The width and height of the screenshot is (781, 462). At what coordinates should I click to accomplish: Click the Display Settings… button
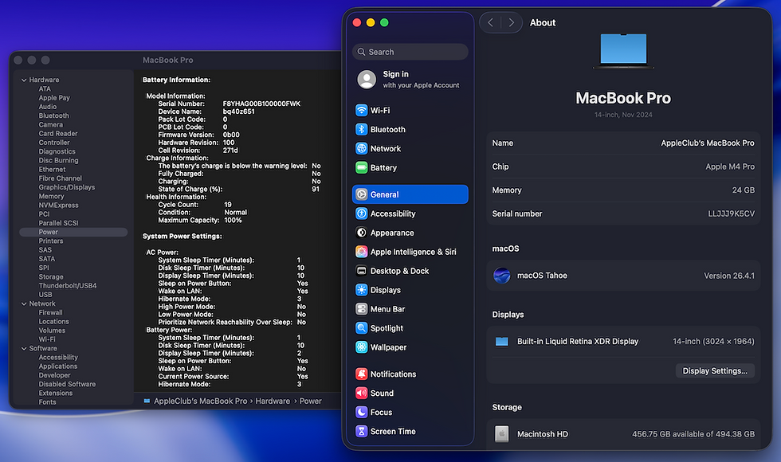click(x=715, y=371)
